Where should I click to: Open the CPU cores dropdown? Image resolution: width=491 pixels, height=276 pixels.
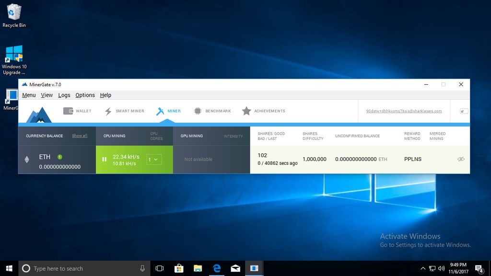[x=154, y=160]
